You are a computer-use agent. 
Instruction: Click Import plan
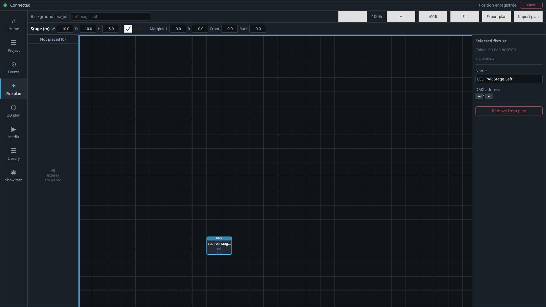[528, 16]
